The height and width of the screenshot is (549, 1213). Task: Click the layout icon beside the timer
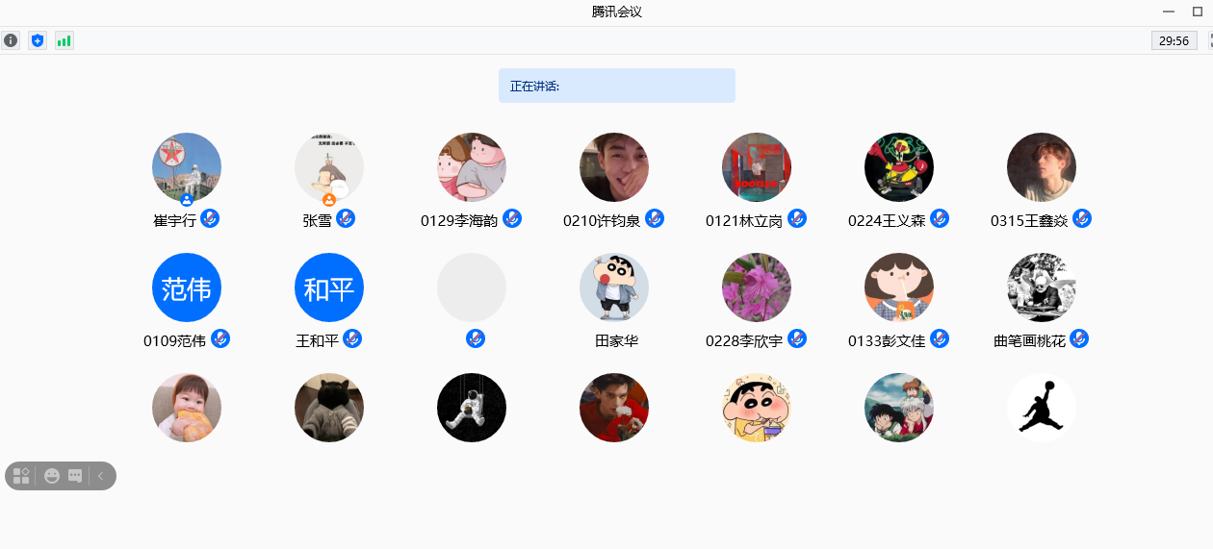tap(1209, 40)
